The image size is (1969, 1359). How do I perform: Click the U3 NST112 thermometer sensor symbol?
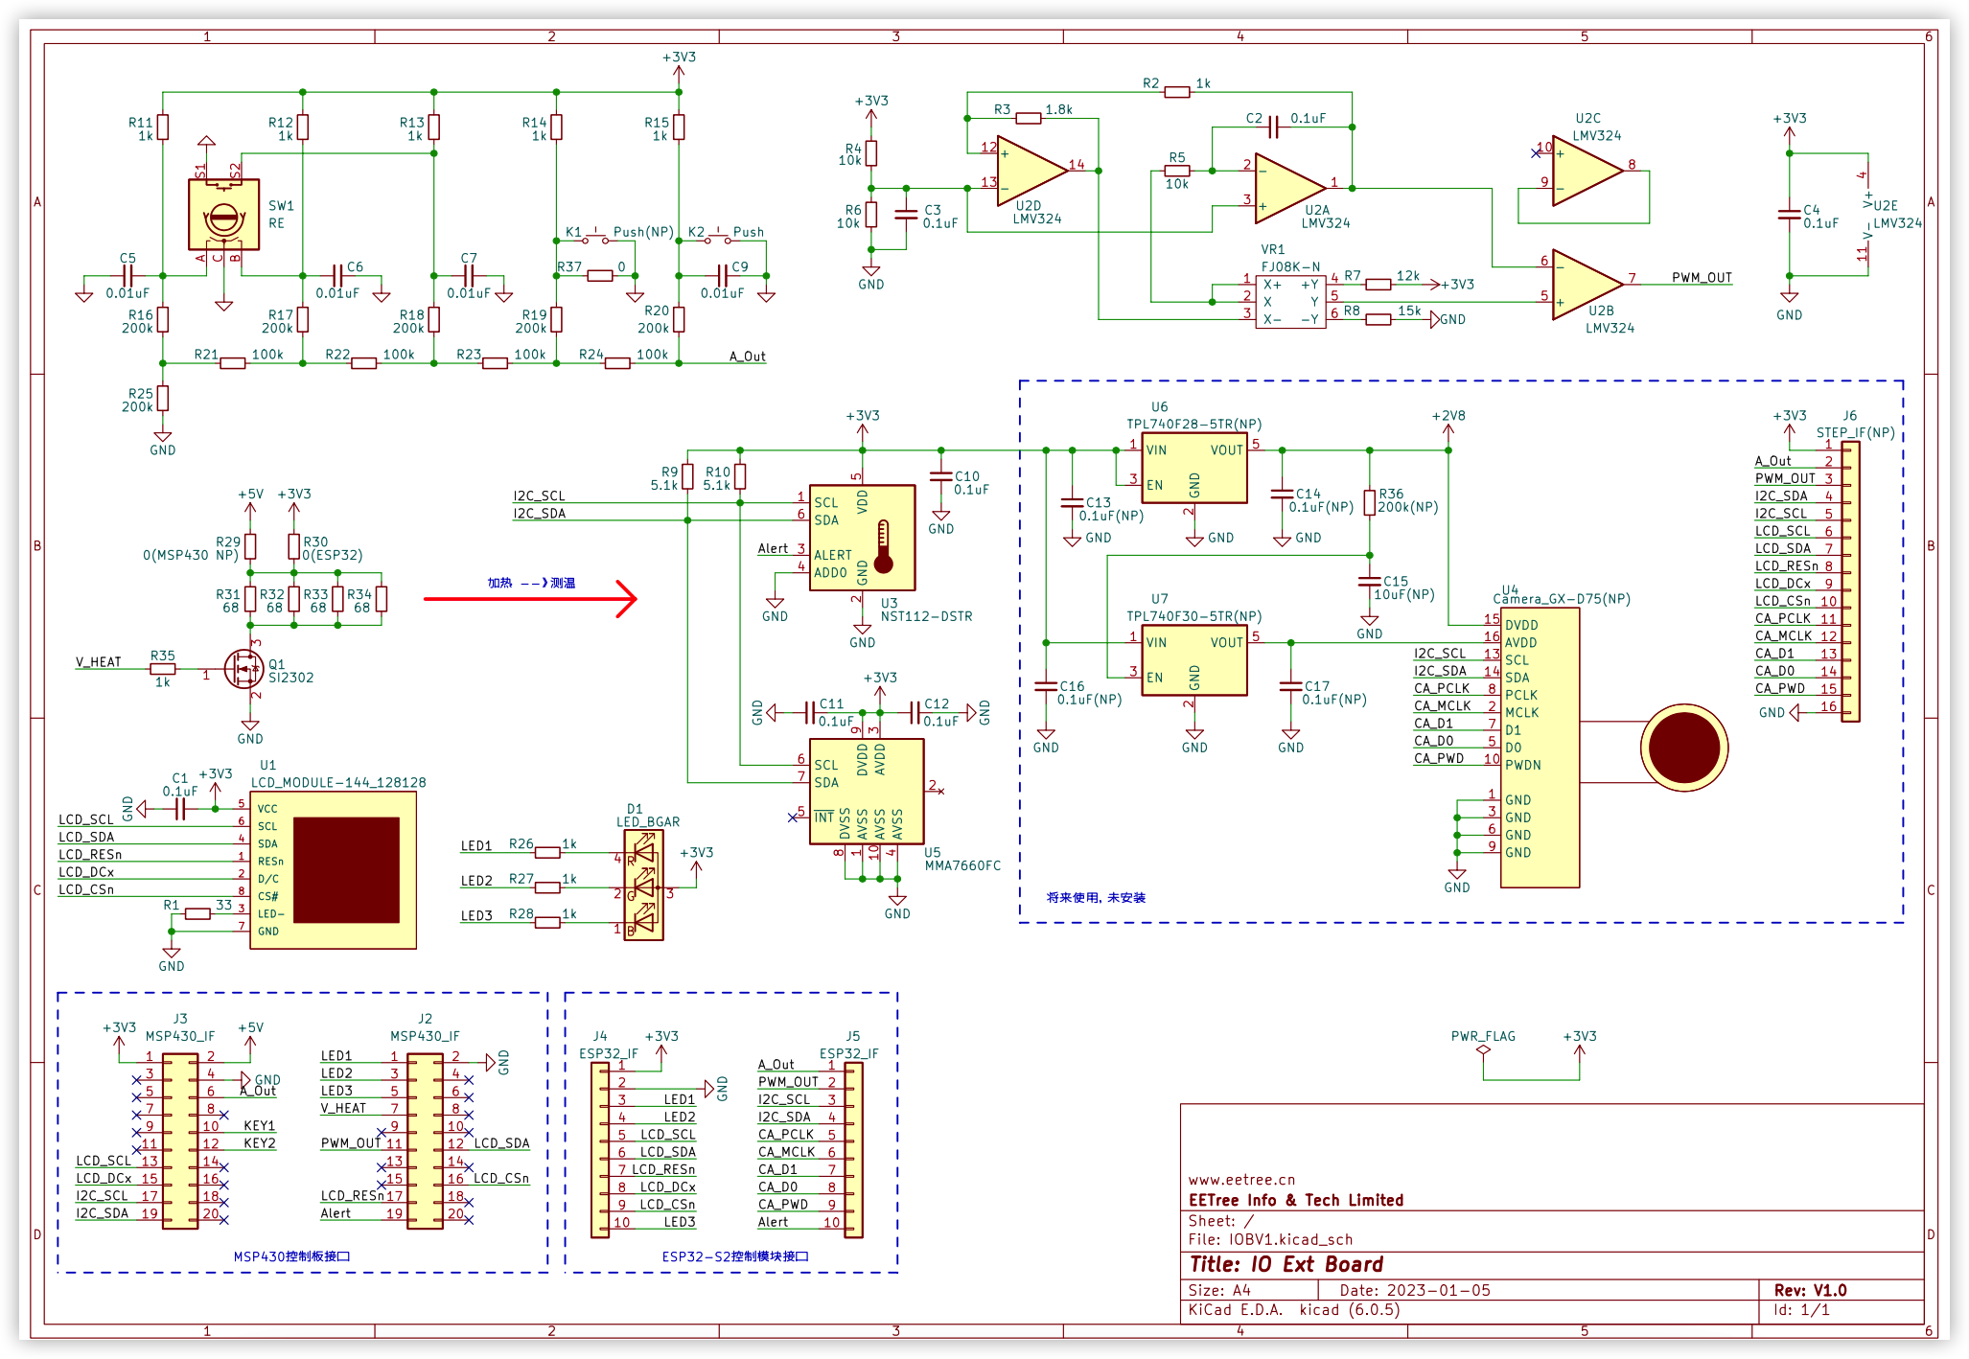click(862, 538)
